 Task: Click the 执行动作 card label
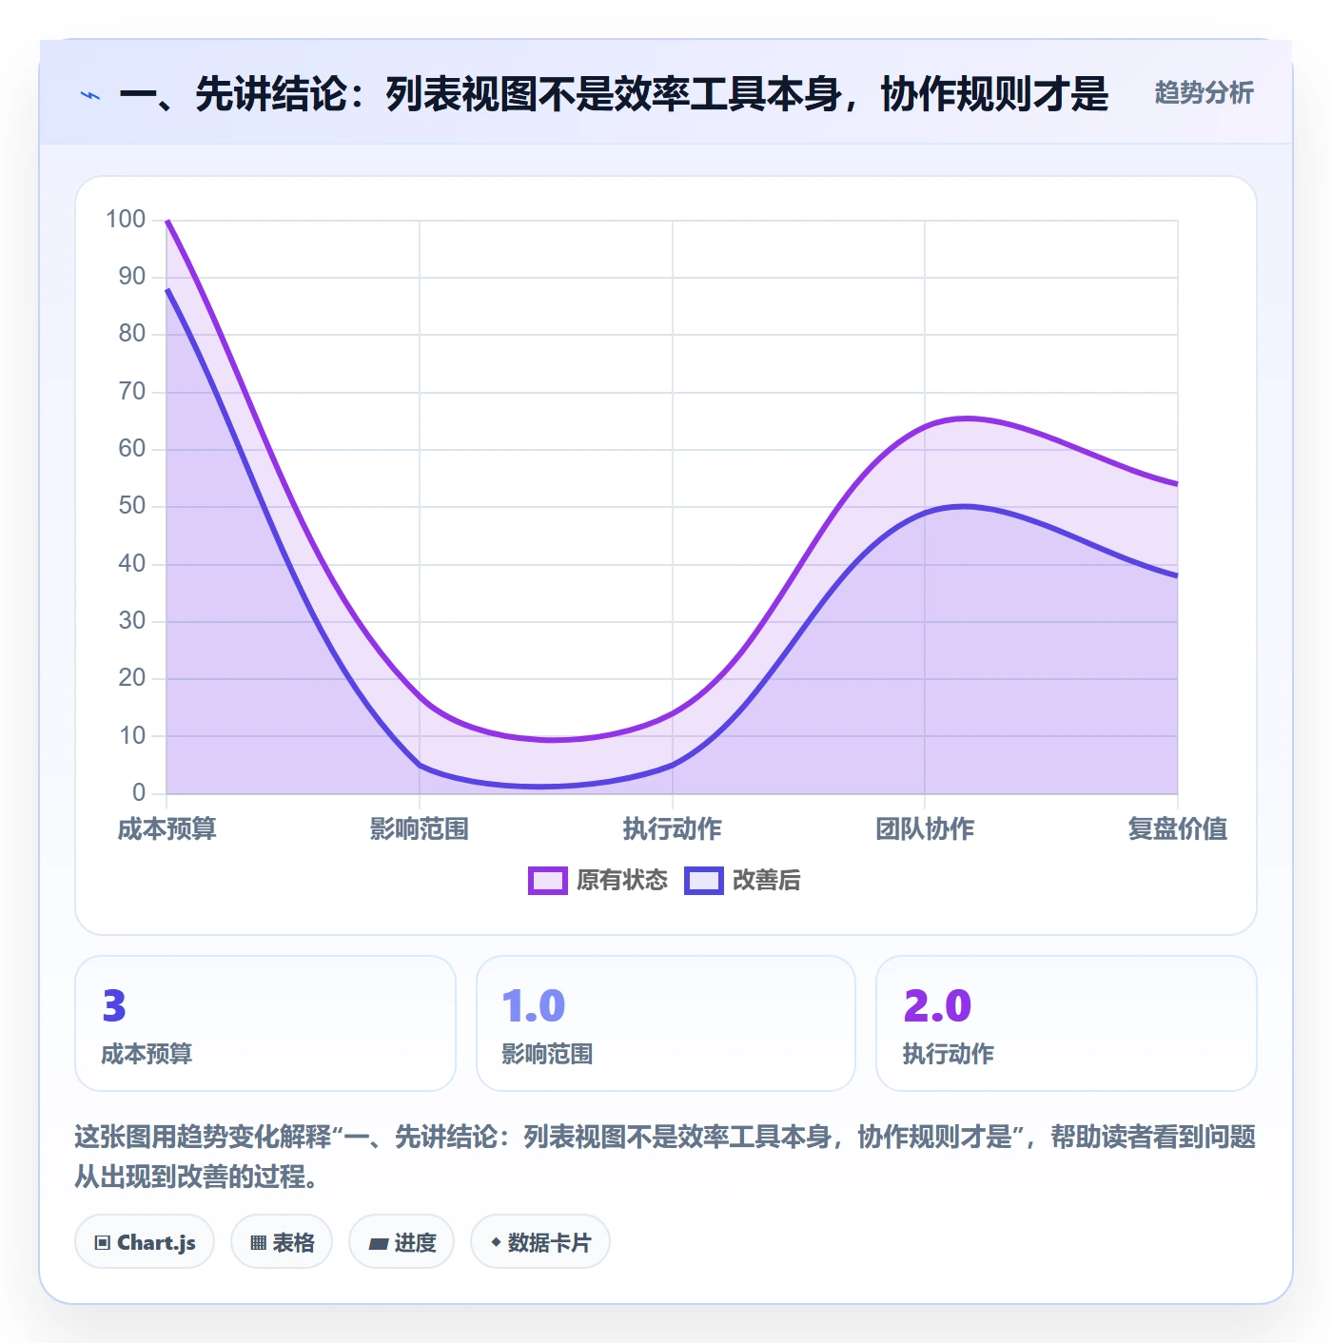948,1054
